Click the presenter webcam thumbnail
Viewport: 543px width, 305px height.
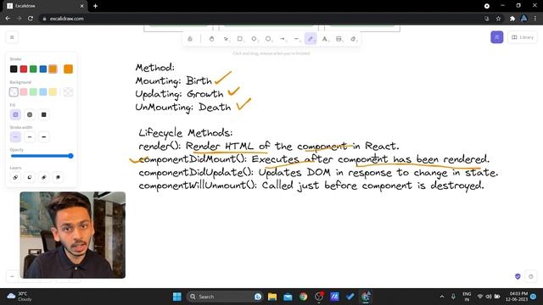pyautogui.click(x=73, y=235)
